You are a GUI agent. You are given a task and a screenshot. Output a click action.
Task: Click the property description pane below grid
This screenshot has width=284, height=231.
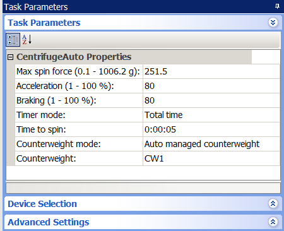pos(143,188)
